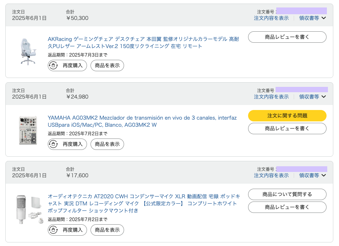The width and height of the screenshot is (339, 246).
Task: Open 注文内容を表示 for the ¥24,980 order
Action: pyautogui.click(x=271, y=97)
